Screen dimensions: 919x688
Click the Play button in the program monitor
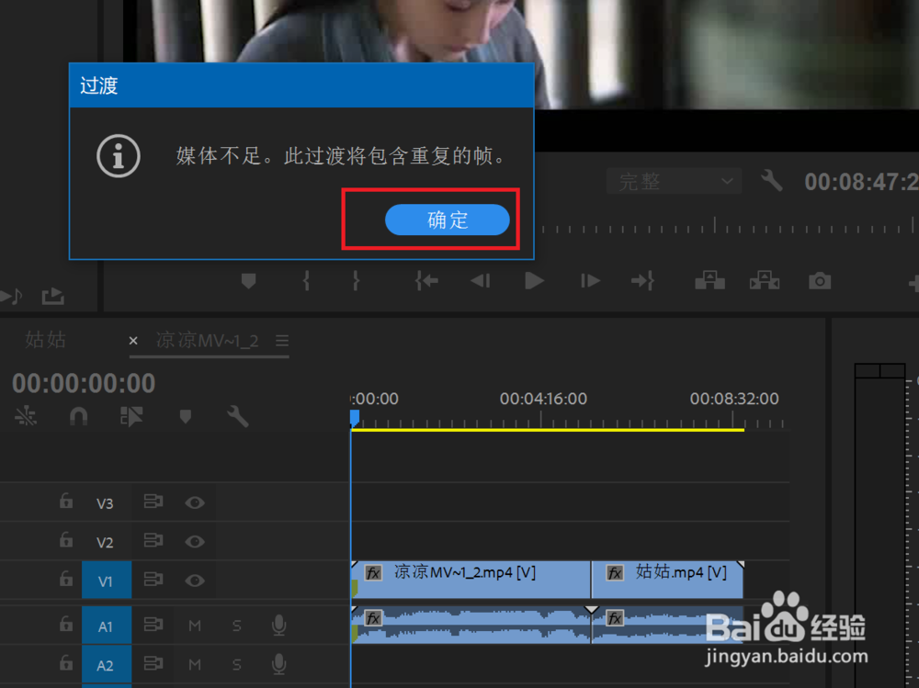534,280
